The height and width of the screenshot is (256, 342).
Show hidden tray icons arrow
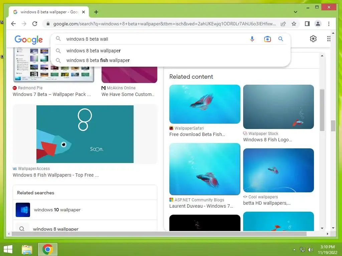coord(294,250)
